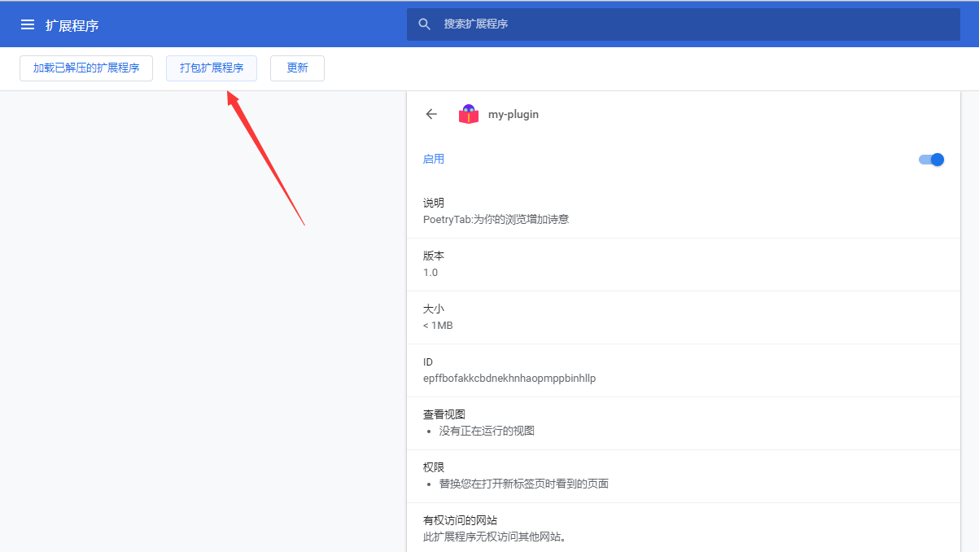Click the 大小 heading
Viewport: 979px width, 552px height.
coord(434,309)
